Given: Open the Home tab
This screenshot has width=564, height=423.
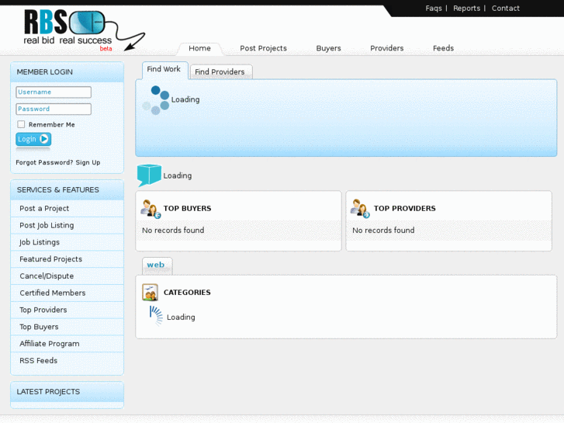Looking at the screenshot, I should click(x=199, y=48).
